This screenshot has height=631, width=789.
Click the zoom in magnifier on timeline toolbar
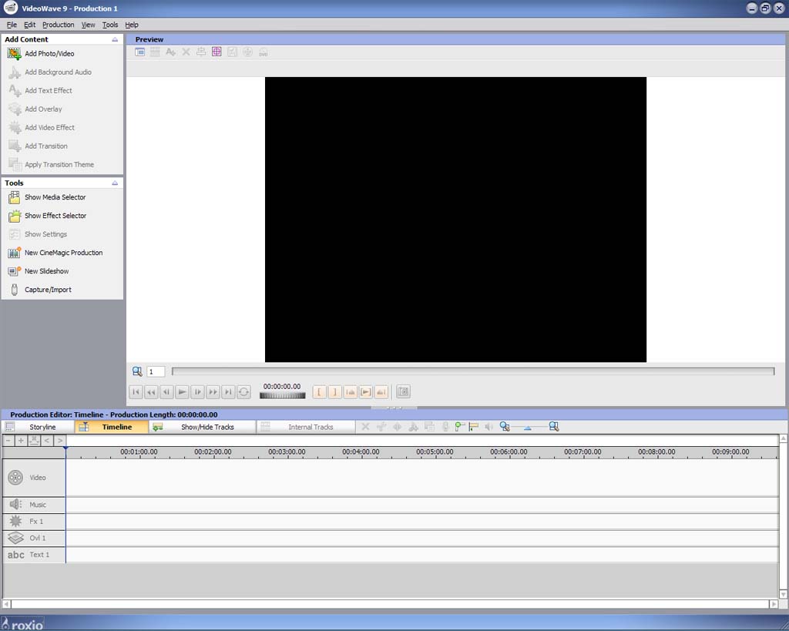(x=553, y=427)
